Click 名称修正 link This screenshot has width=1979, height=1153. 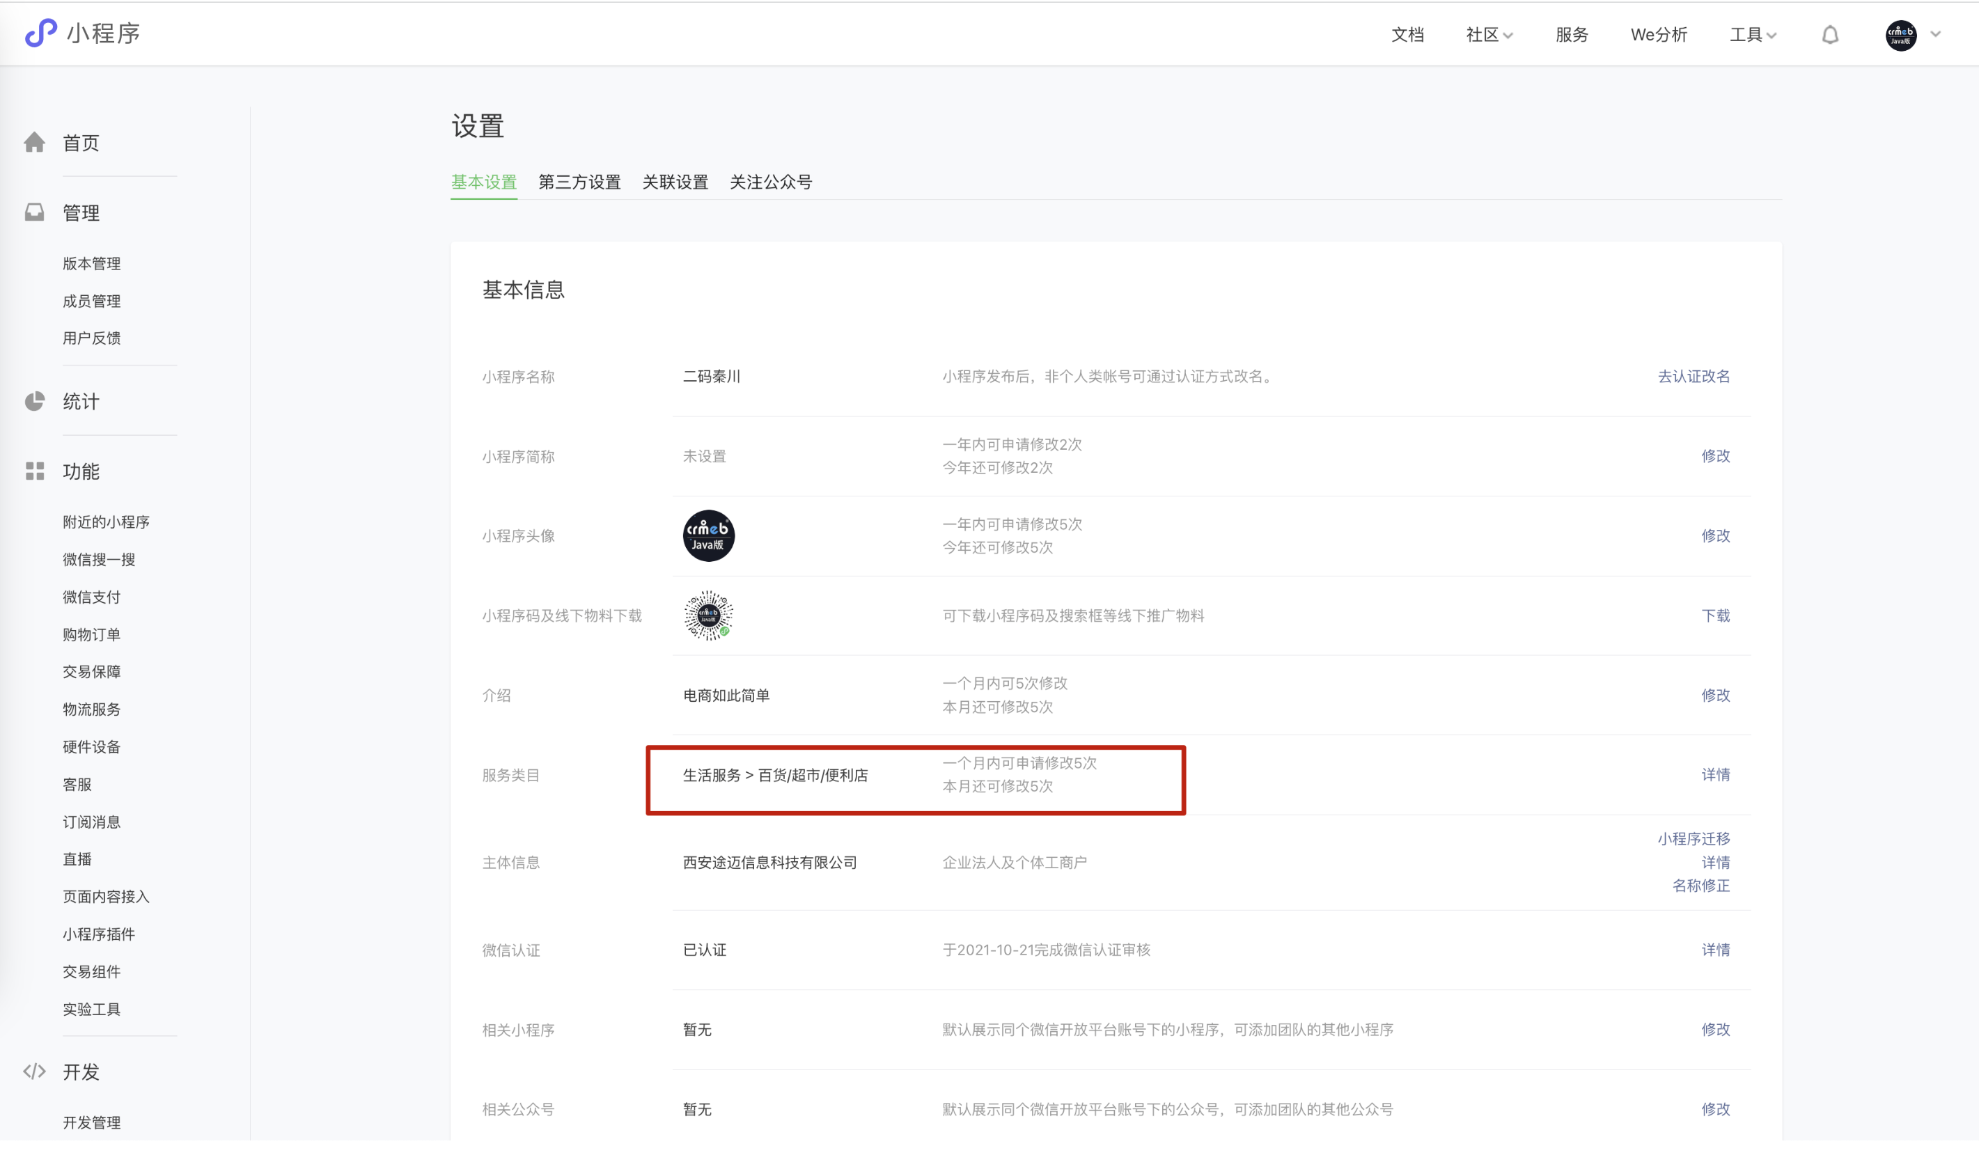click(x=1701, y=886)
